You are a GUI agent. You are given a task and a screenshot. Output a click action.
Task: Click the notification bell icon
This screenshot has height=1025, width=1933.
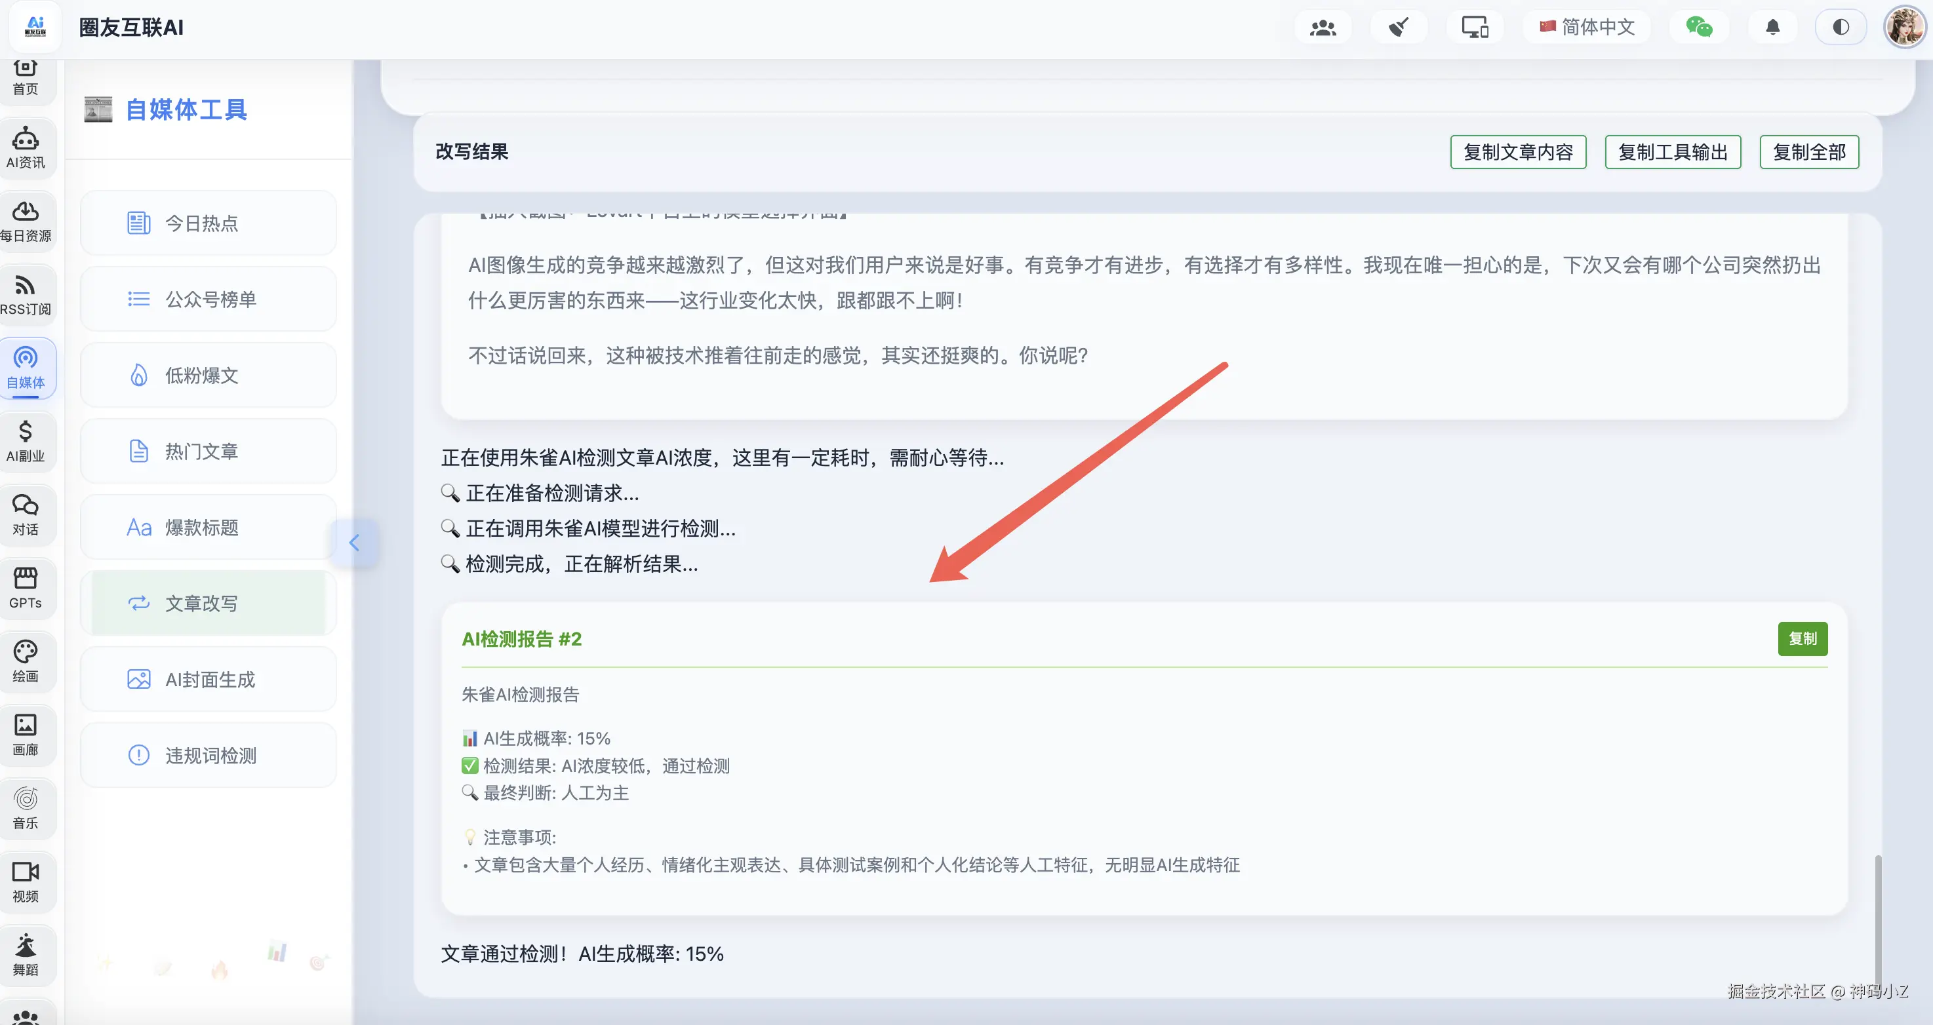click(x=1772, y=27)
